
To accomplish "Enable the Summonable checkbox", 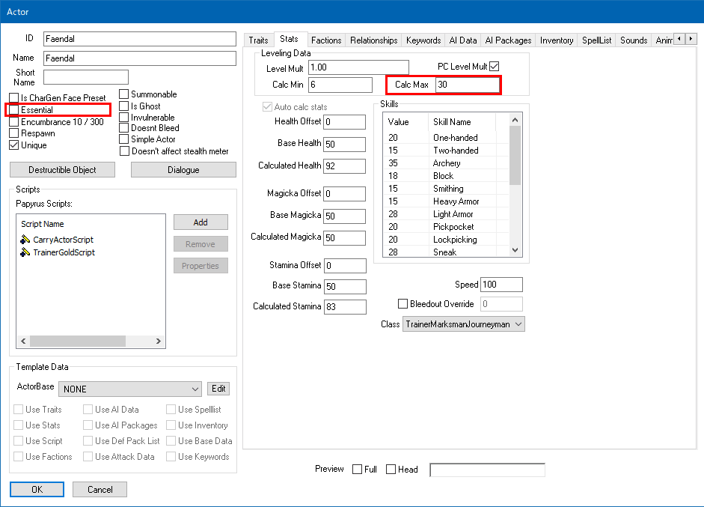I will coord(124,94).
